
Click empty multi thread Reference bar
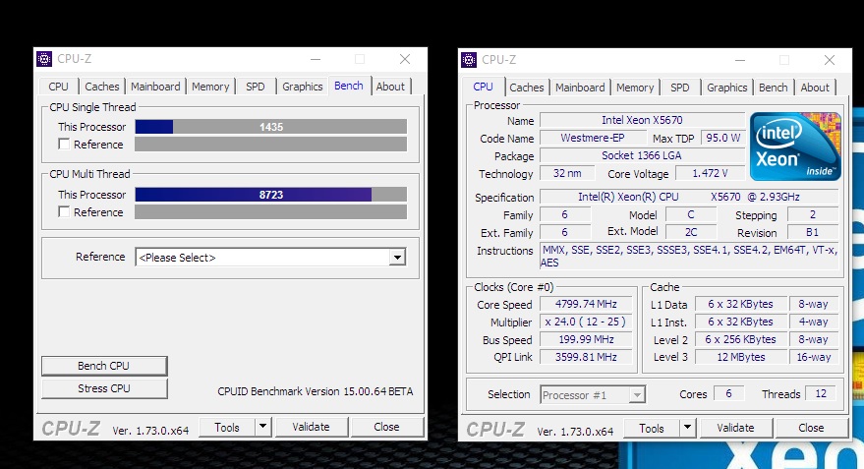click(271, 212)
